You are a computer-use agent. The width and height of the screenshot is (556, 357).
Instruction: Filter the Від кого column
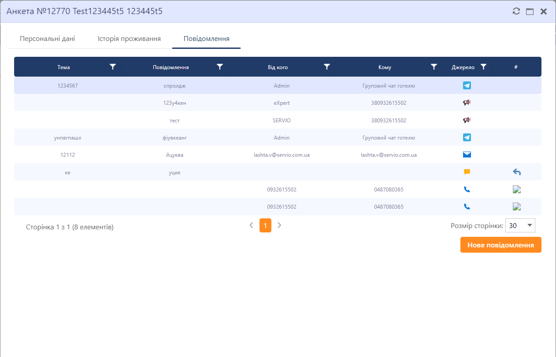click(x=327, y=67)
